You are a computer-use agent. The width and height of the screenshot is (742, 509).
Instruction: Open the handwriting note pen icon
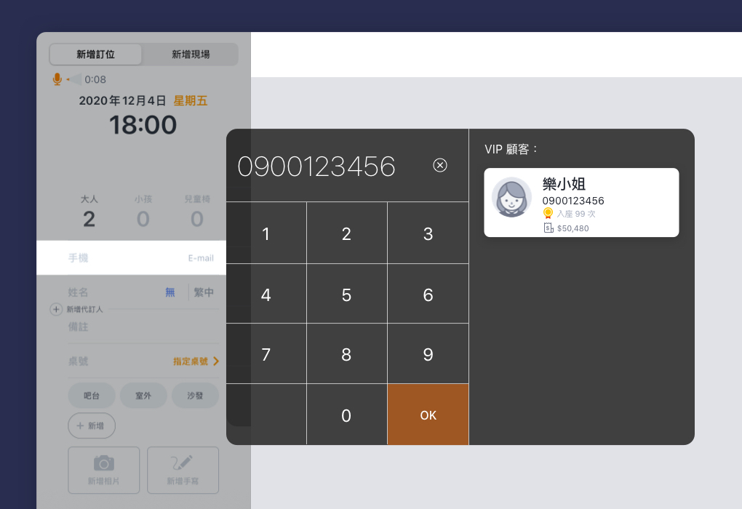[183, 463]
